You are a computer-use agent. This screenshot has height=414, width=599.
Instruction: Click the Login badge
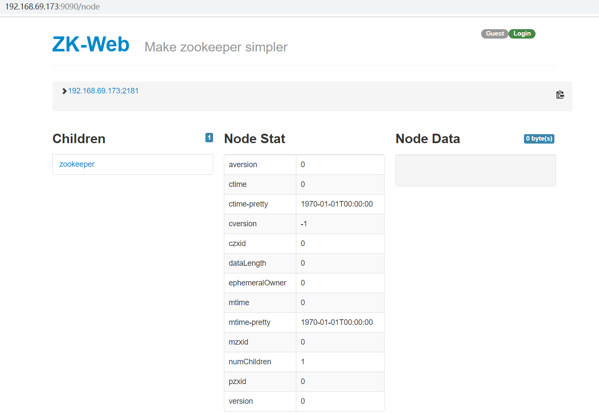522,34
